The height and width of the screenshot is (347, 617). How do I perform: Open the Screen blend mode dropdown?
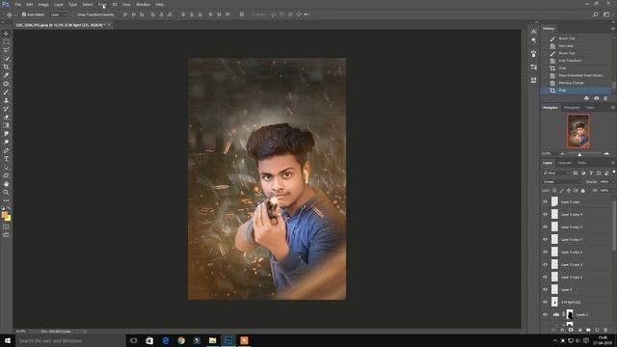(562, 182)
